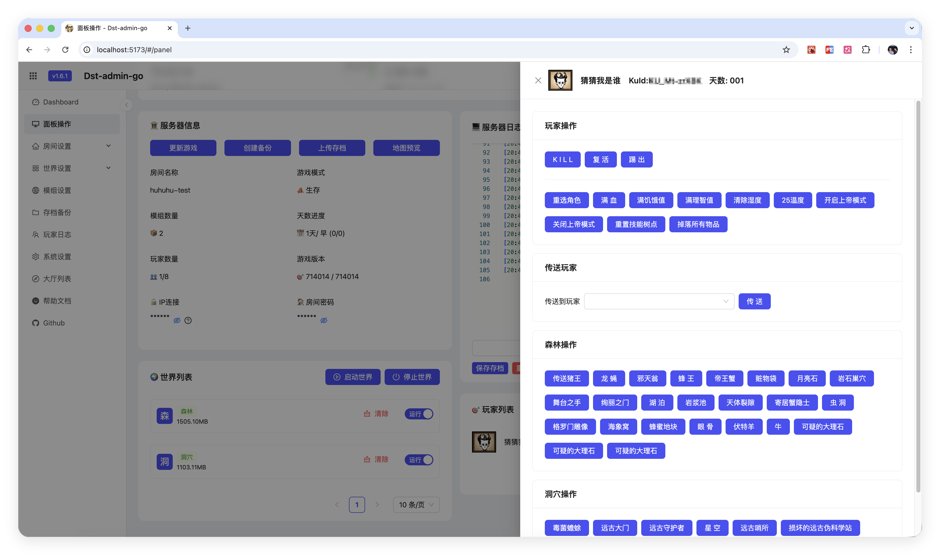940x555 pixels.
Task: Close the player drawer with the X icon
Action: pos(538,80)
